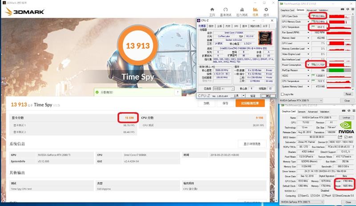Click the Reset button in GPU-Z Sensors
This screenshot has width=356, height=206.
point(348,94)
